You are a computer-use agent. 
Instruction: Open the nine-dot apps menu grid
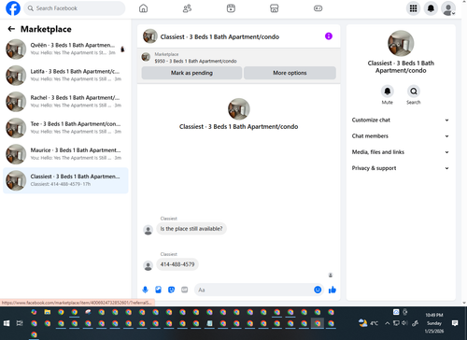413,8
